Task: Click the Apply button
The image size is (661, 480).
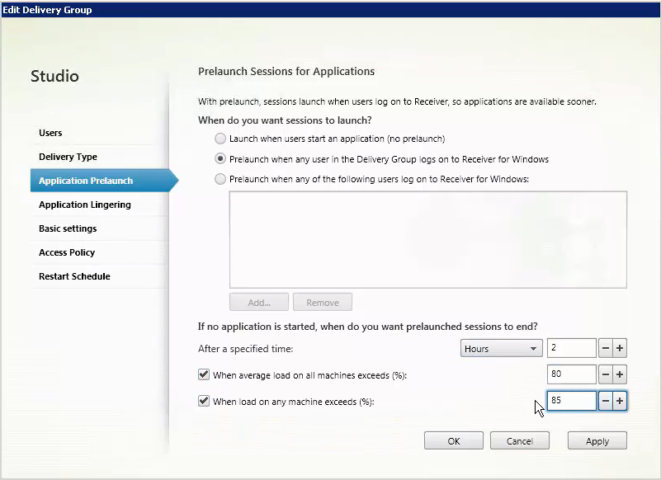Action: click(597, 440)
